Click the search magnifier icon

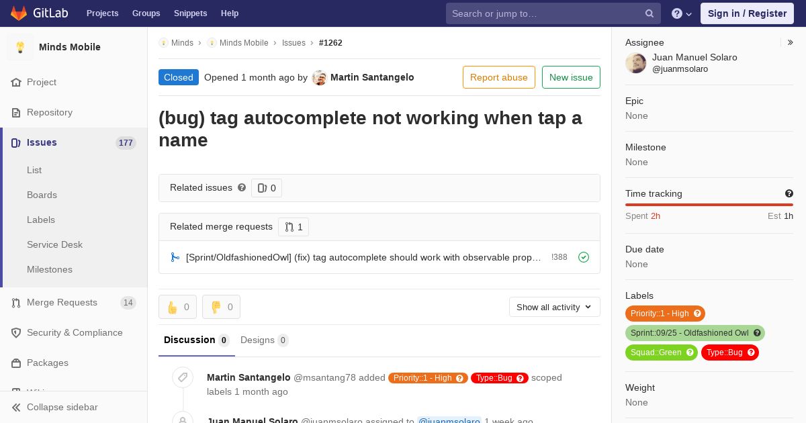(x=650, y=13)
